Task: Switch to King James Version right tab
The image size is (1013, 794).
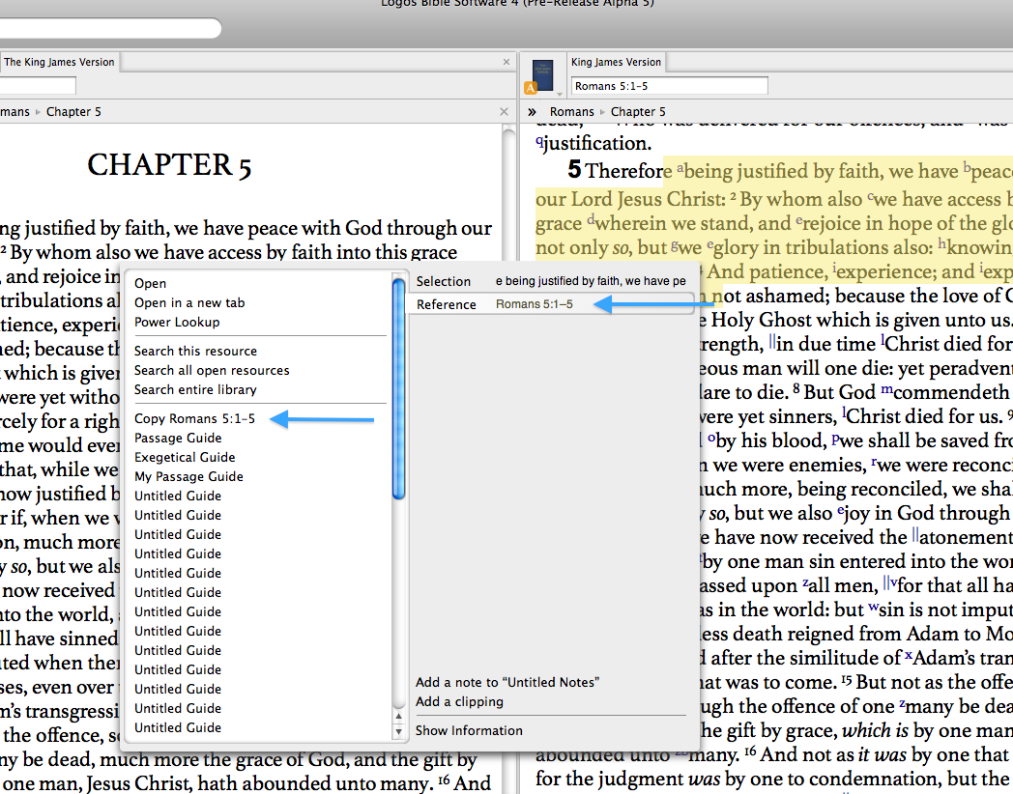Action: tap(617, 62)
